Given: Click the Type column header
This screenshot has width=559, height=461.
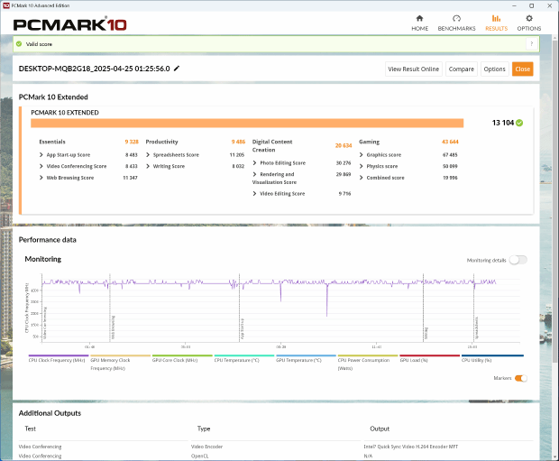Looking at the screenshot, I should pyautogui.click(x=204, y=429).
